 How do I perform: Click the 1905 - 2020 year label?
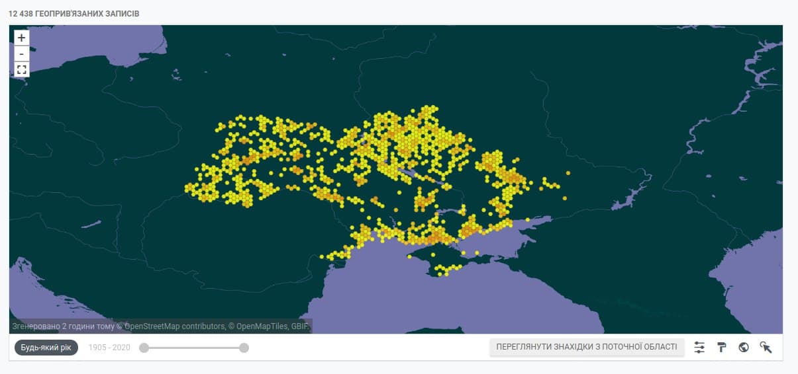click(x=109, y=348)
